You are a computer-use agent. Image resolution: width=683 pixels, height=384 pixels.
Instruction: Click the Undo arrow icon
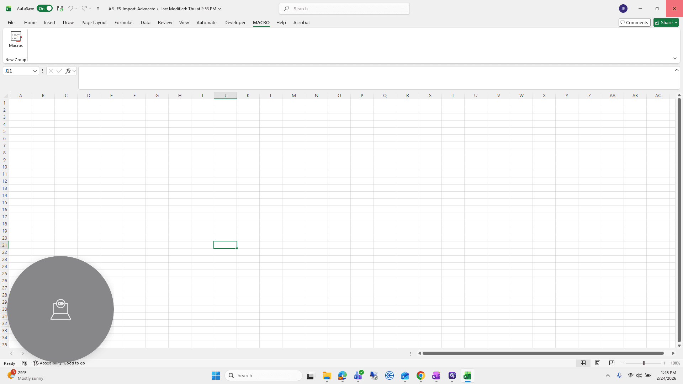[70, 9]
